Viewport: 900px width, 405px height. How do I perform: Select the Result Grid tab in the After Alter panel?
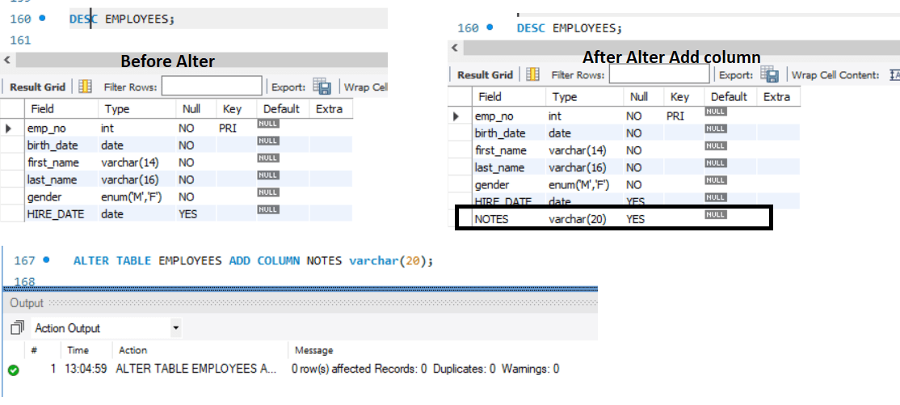pos(485,74)
